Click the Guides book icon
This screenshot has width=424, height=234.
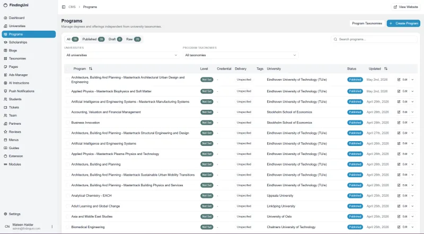tap(5, 148)
